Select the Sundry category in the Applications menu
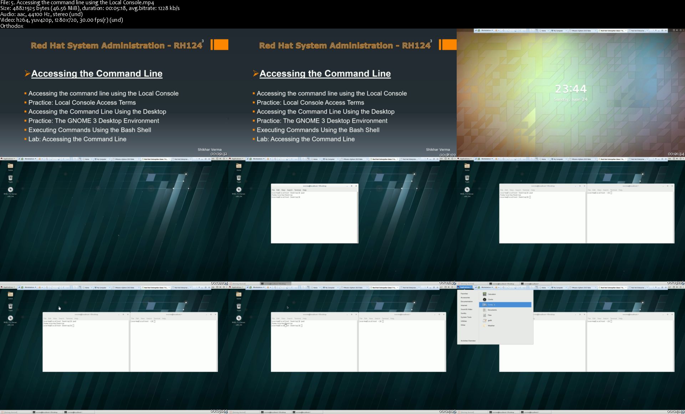 point(463,313)
